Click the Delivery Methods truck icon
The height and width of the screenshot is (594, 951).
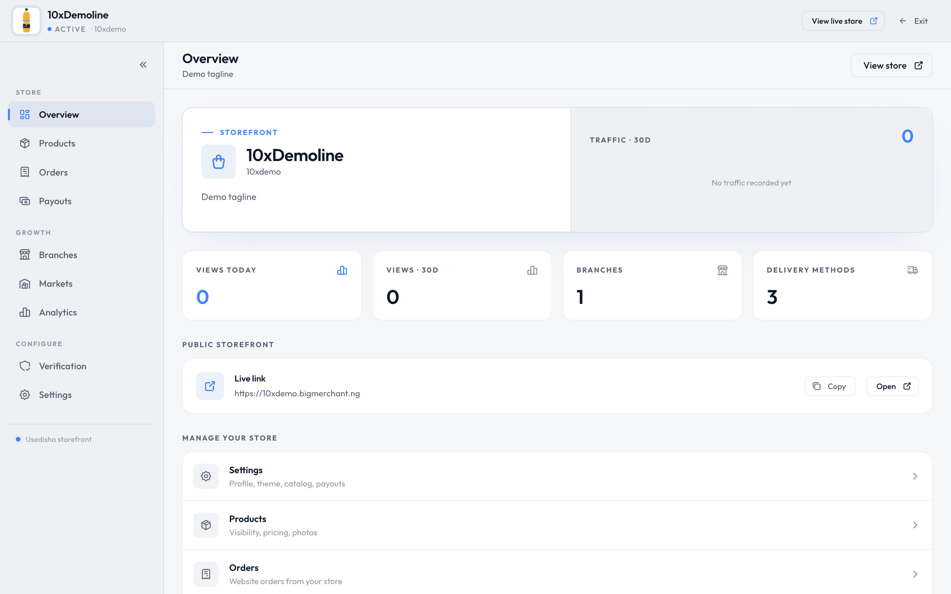[x=912, y=270]
